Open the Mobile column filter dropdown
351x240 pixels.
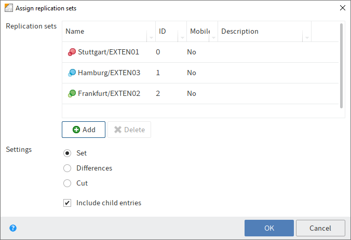(213, 37)
